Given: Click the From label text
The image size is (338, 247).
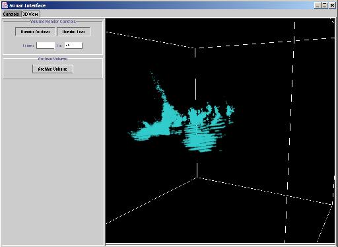Looking at the screenshot, I should tap(28, 46).
